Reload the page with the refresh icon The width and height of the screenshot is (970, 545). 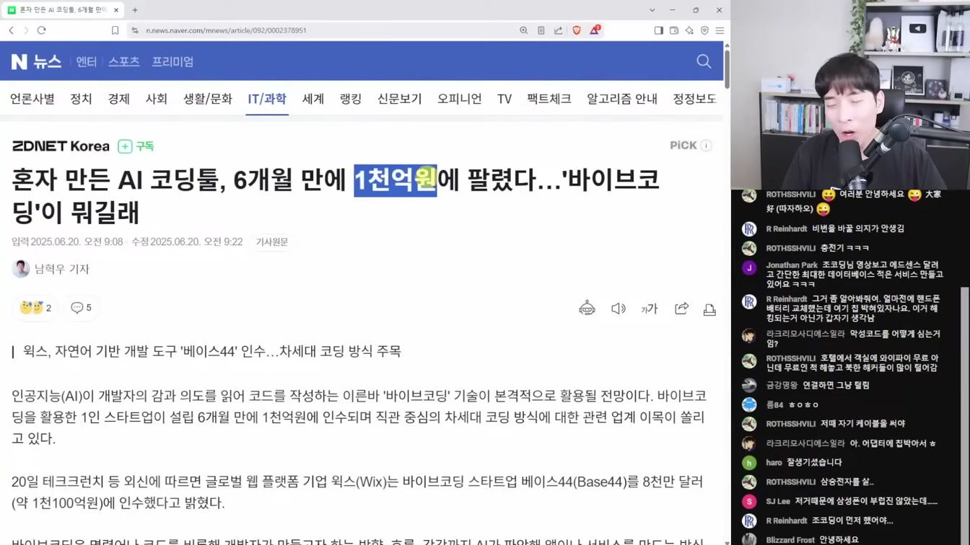pos(42,30)
